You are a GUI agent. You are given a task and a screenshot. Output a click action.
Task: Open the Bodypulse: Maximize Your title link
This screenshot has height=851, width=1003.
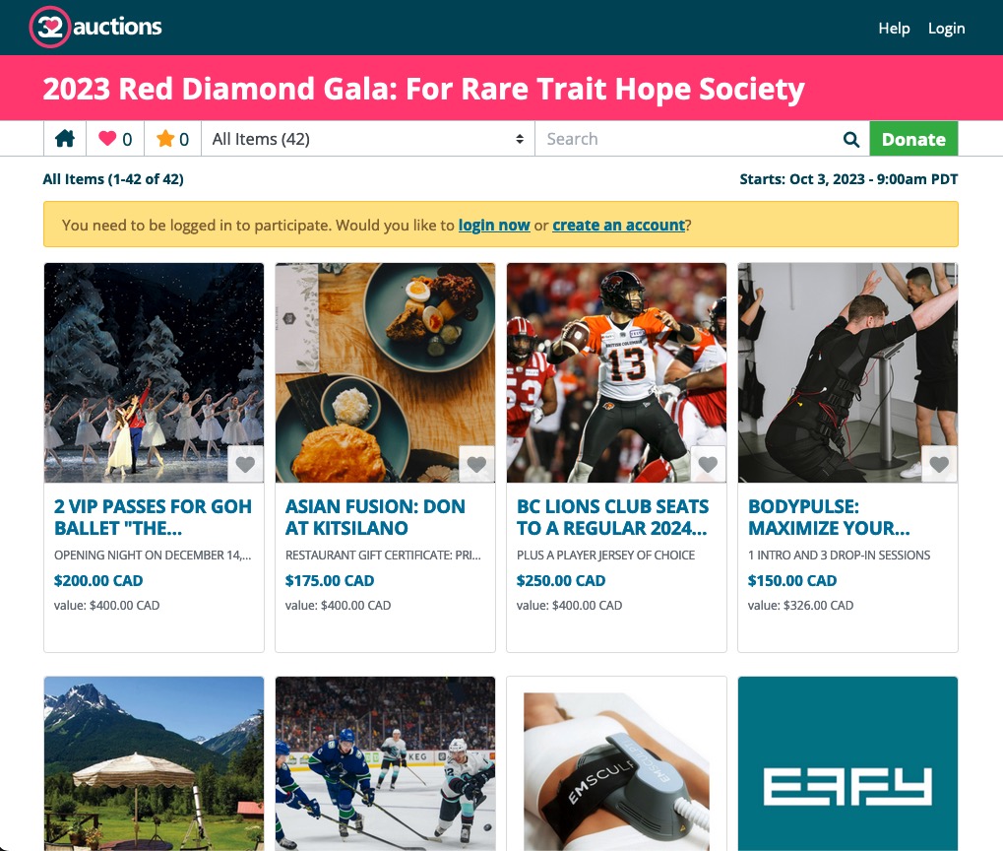click(829, 517)
